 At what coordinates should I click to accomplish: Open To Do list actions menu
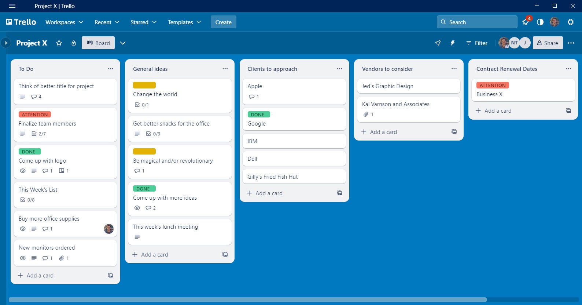tap(111, 69)
